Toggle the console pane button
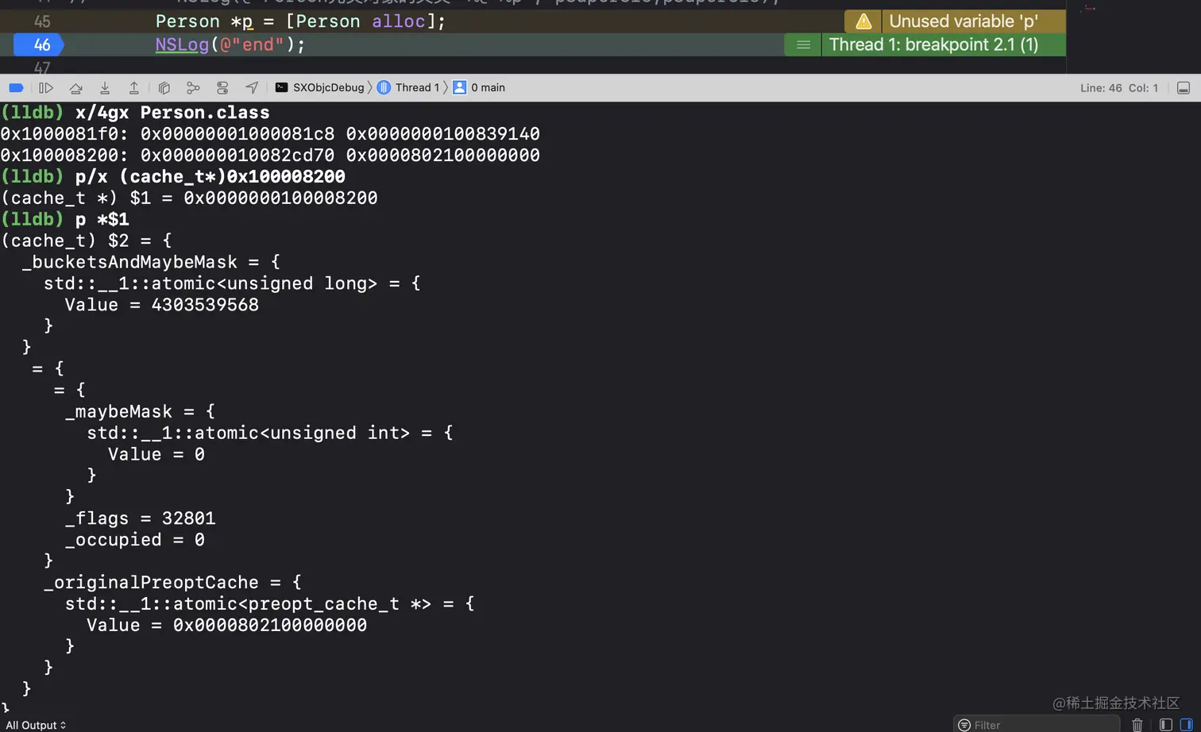The image size is (1201, 732). [1187, 725]
